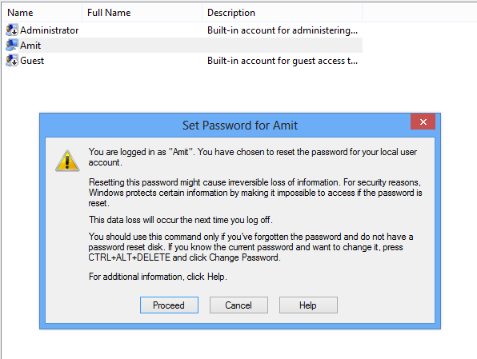Click the empty Full Name cell for Amit
This screenshot has width=477, height=359.
142,46
